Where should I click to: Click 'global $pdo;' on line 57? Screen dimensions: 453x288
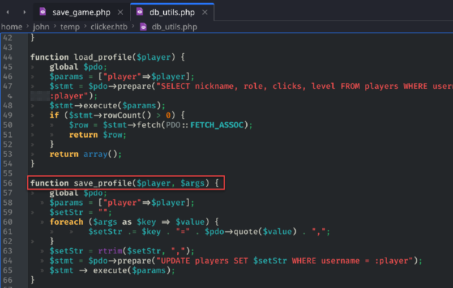(x=78, y=193)
